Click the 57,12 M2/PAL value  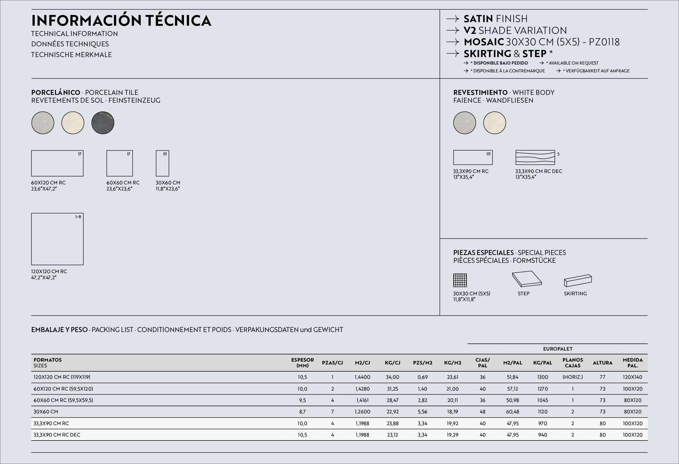(x=513, y=389)
